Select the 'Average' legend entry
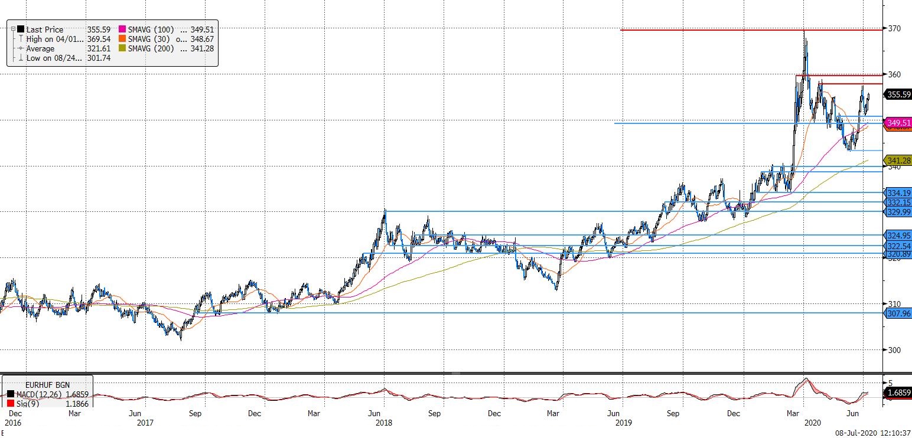The image size is (912, 438). (x=40, y=48)
